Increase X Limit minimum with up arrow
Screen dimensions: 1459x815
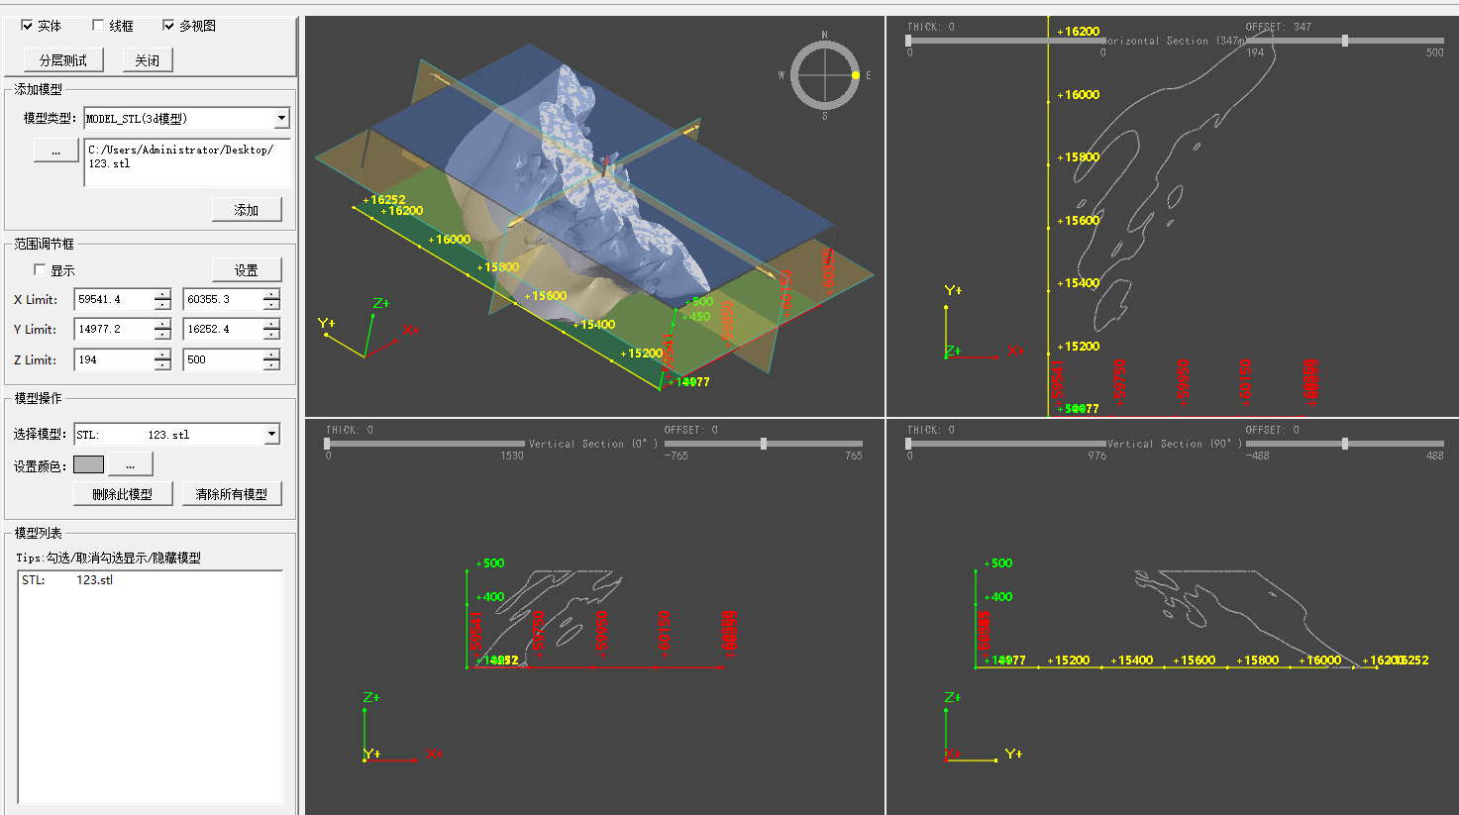coord(162,294)
